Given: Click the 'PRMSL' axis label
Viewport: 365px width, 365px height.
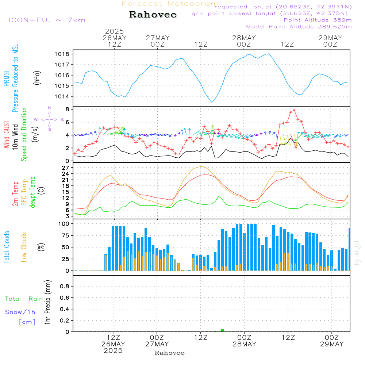Looking at the screenshot, I should coord(7,78).
